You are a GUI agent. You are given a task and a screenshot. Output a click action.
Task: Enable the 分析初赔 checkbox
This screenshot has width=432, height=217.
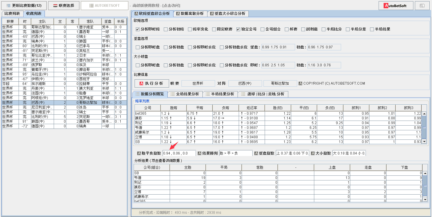tap(166, 29)
